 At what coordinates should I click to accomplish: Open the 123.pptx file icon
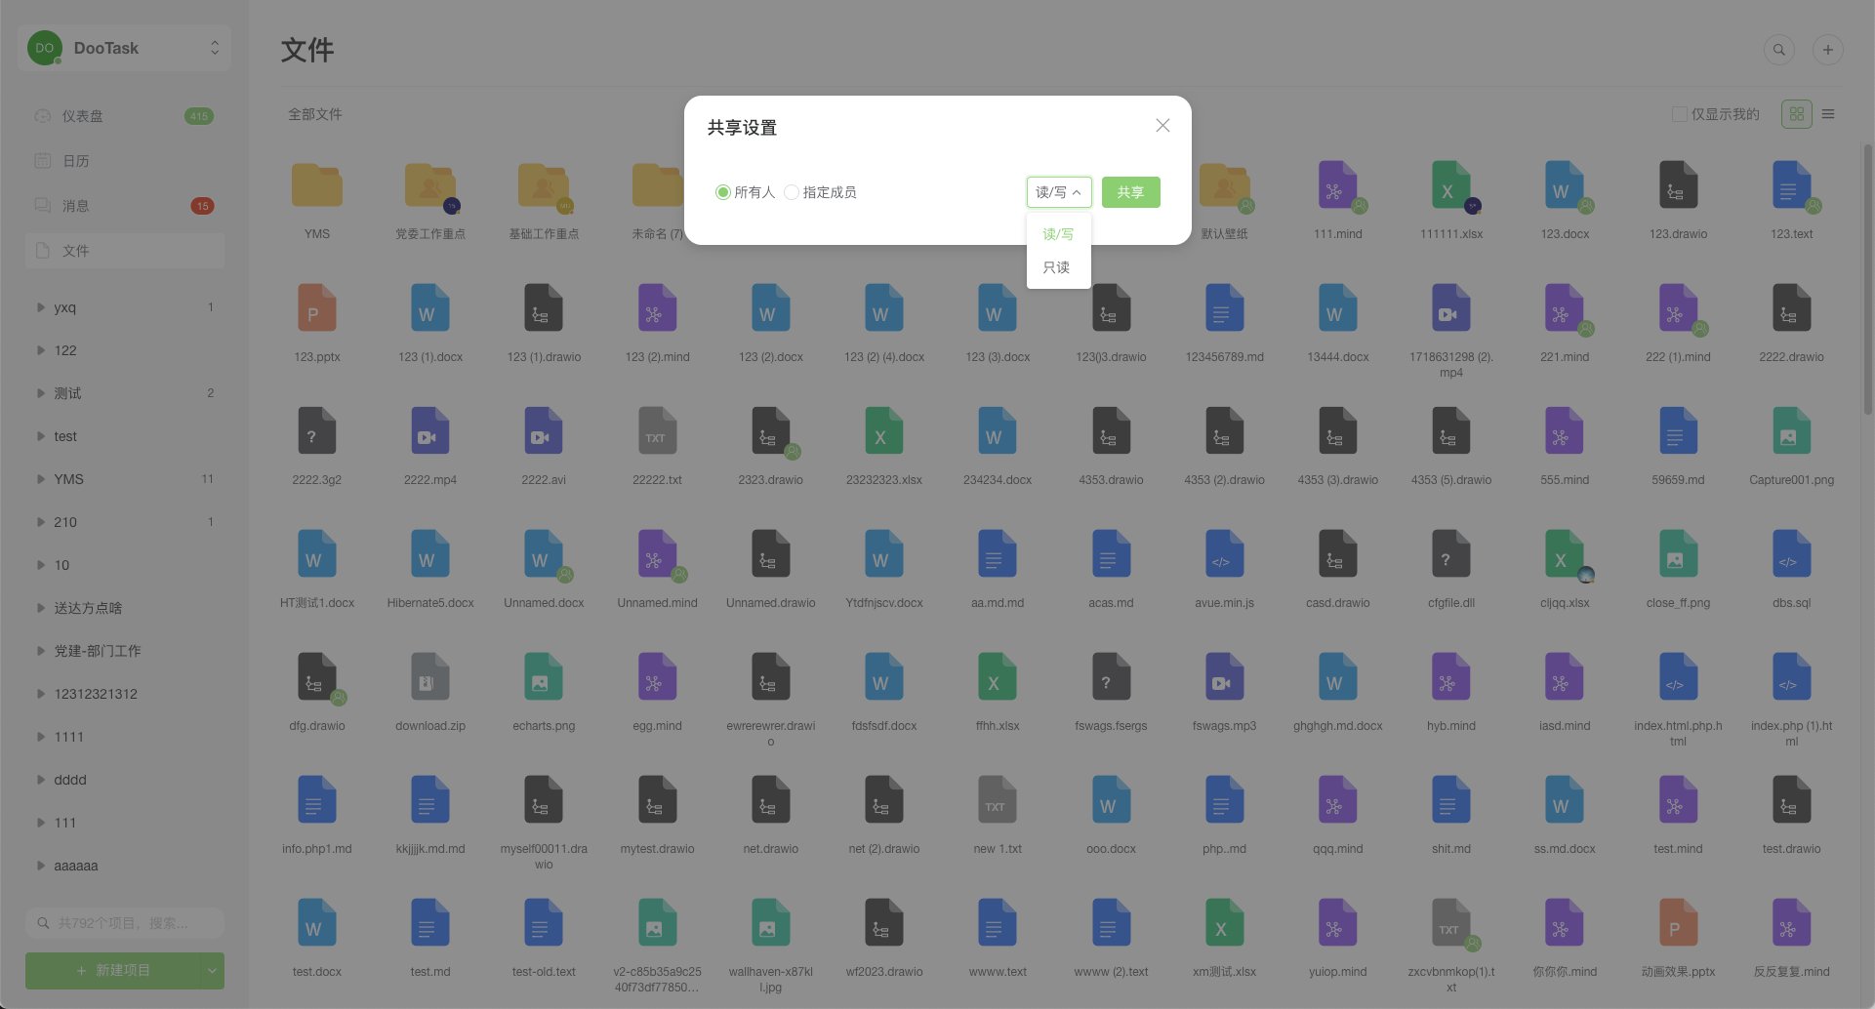point(316,309)
